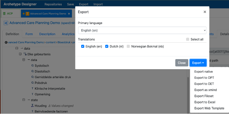Open the Primary language dropdown
Screen dimensions: 229x114
(142, 30)
